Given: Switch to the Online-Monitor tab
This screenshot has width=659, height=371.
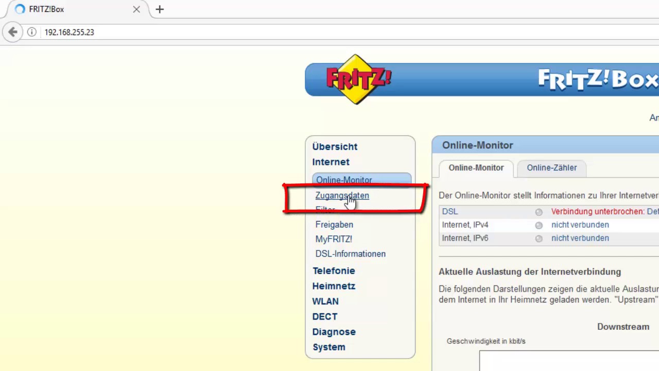Looking at the screenshot, I should point(476,168).
